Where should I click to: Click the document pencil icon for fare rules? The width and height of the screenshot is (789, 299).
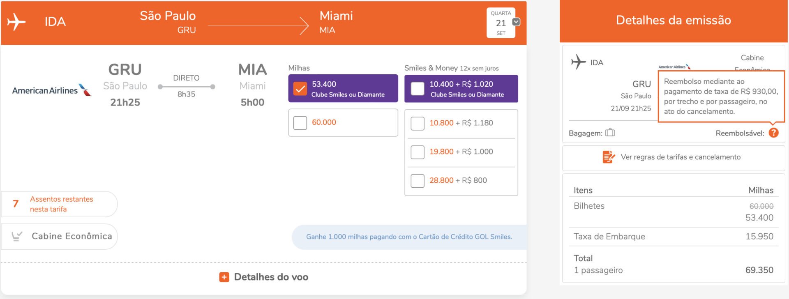[609, 157]
